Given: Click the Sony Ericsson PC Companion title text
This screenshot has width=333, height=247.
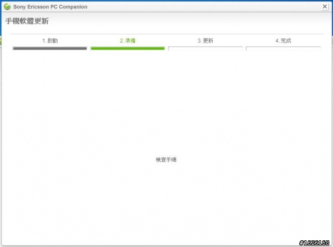Looking at the screenshot, I should point(50,7).
